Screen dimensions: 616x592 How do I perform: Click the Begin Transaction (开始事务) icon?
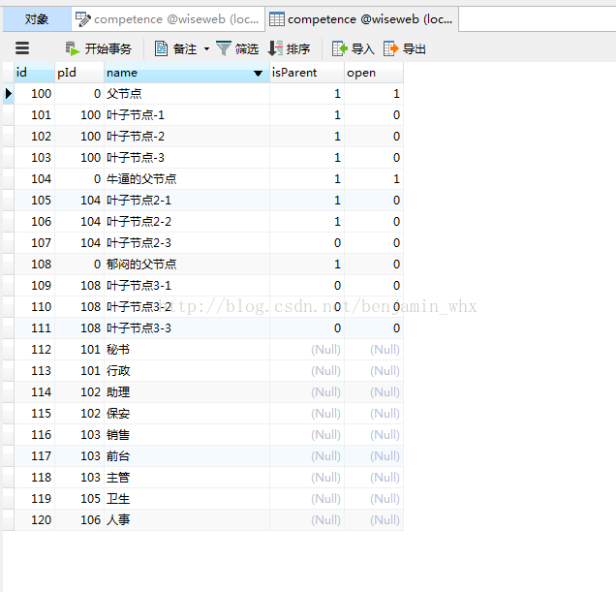[x=73, y=48]
